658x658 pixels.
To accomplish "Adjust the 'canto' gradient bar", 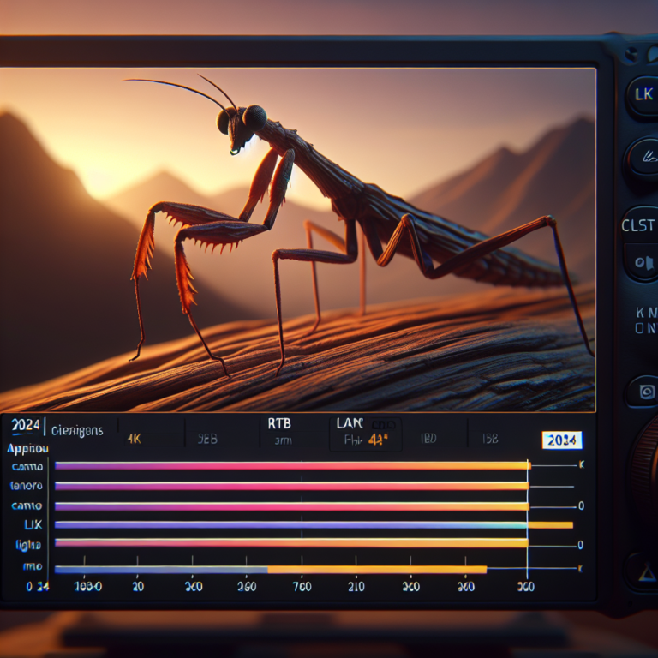I will [x=292, y=506].
